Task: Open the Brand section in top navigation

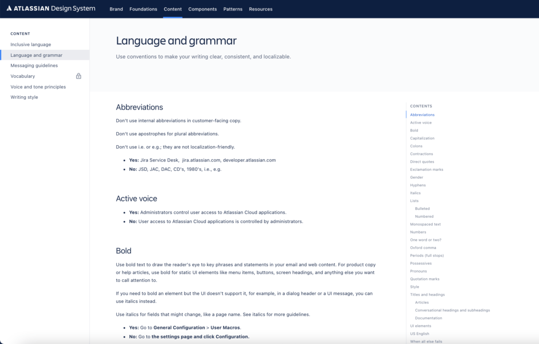Action: (116, 9)
